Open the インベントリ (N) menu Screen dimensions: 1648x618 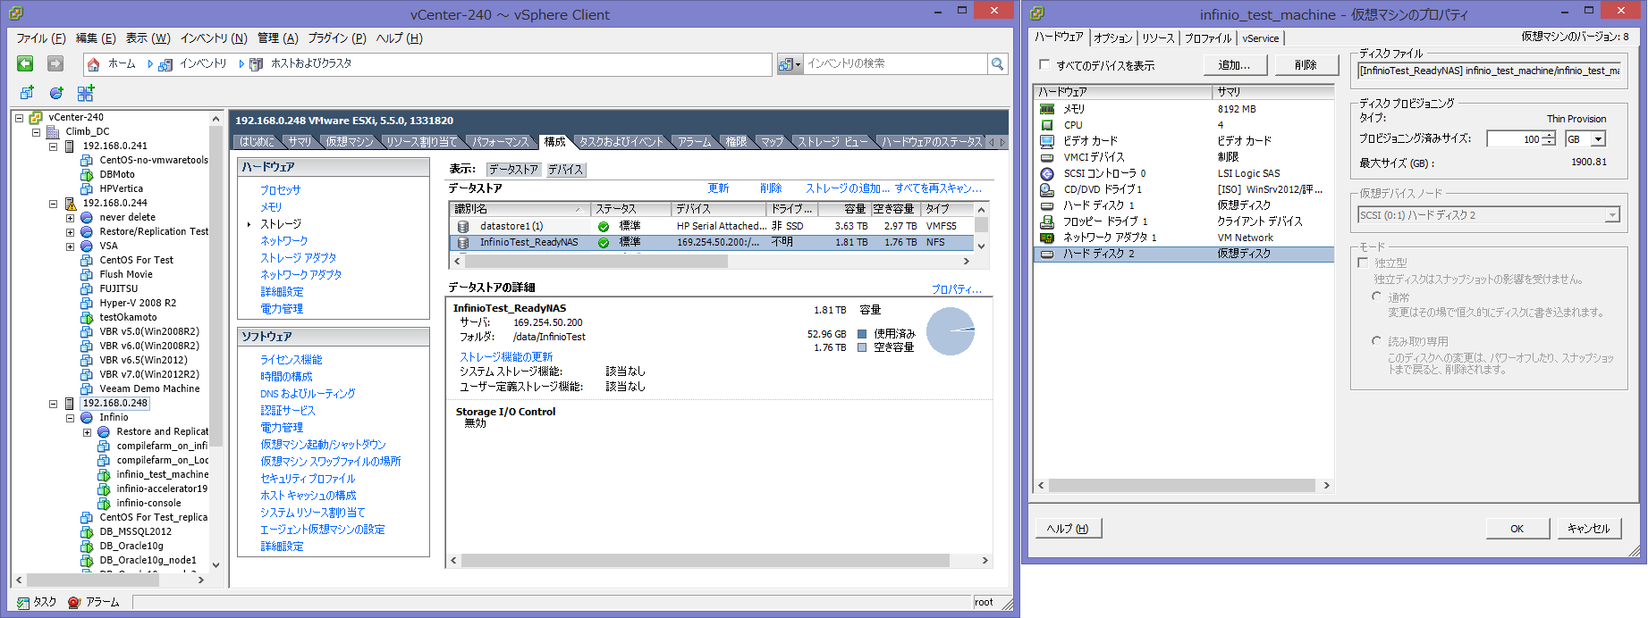(x=214, y=38)
